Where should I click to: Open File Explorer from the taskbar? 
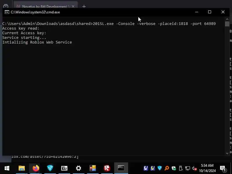[x=21, y=168]
